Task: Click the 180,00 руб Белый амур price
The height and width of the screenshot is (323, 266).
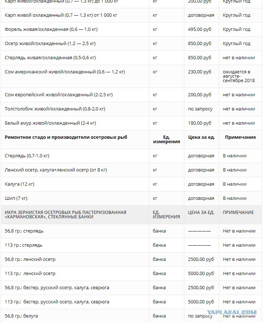Action: (x=200, y=123)
